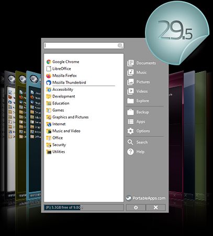Open the Music folder icon
Screen dimensions: 213x236
tap(130, 73)
